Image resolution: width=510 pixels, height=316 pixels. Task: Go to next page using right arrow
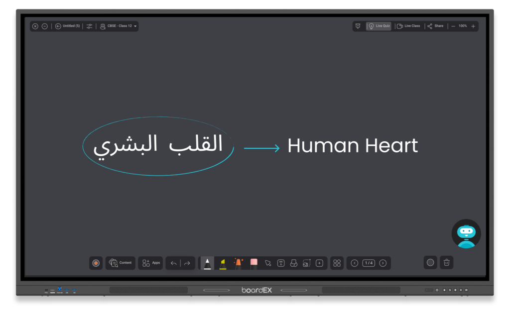click(382, 263)
